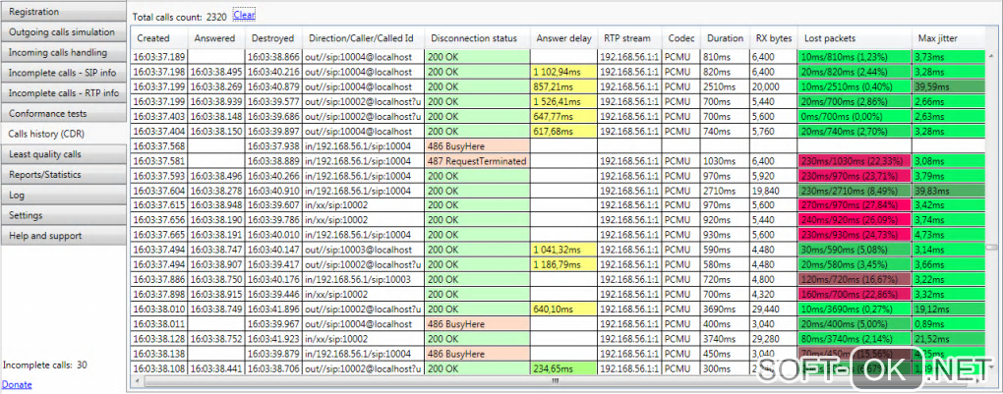Select Incomplete calls - RTP info tab
Viewport: 1003px width, 394px height.
[63, 93]
